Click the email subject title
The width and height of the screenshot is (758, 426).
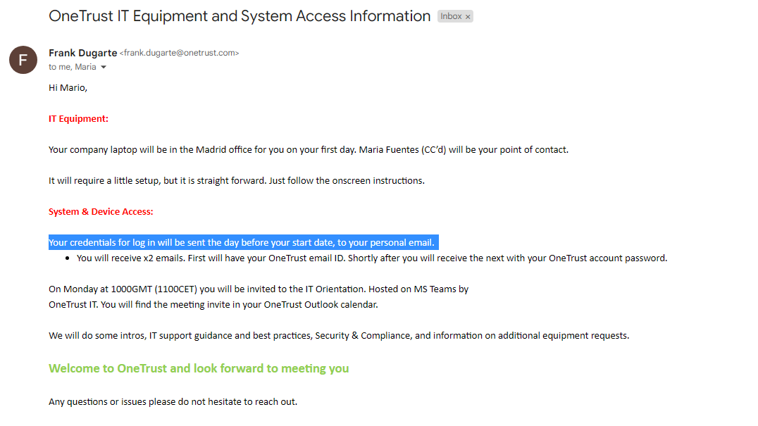[240, 16]
